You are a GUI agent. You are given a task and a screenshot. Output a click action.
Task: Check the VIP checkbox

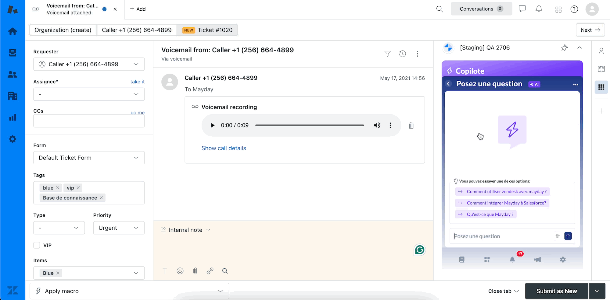click(37, 245)
